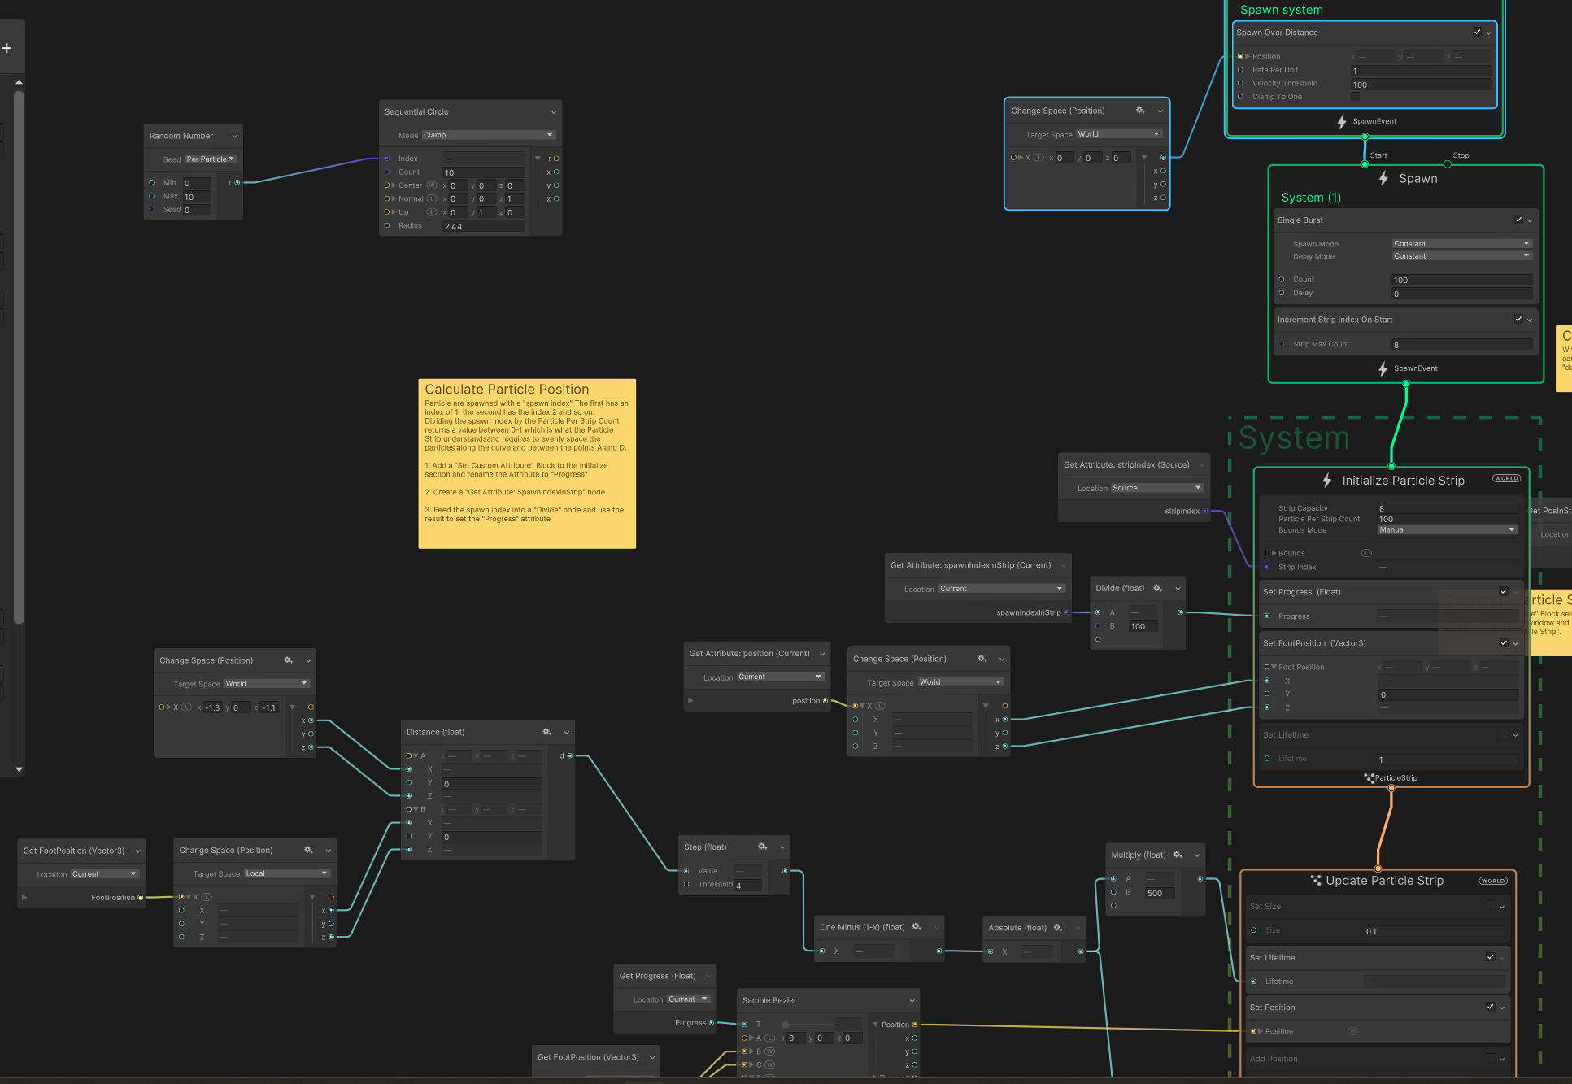Select the ParticleStrip icon below Initialize Particle Strip

pyautogui.click(x=1369, y=778)
